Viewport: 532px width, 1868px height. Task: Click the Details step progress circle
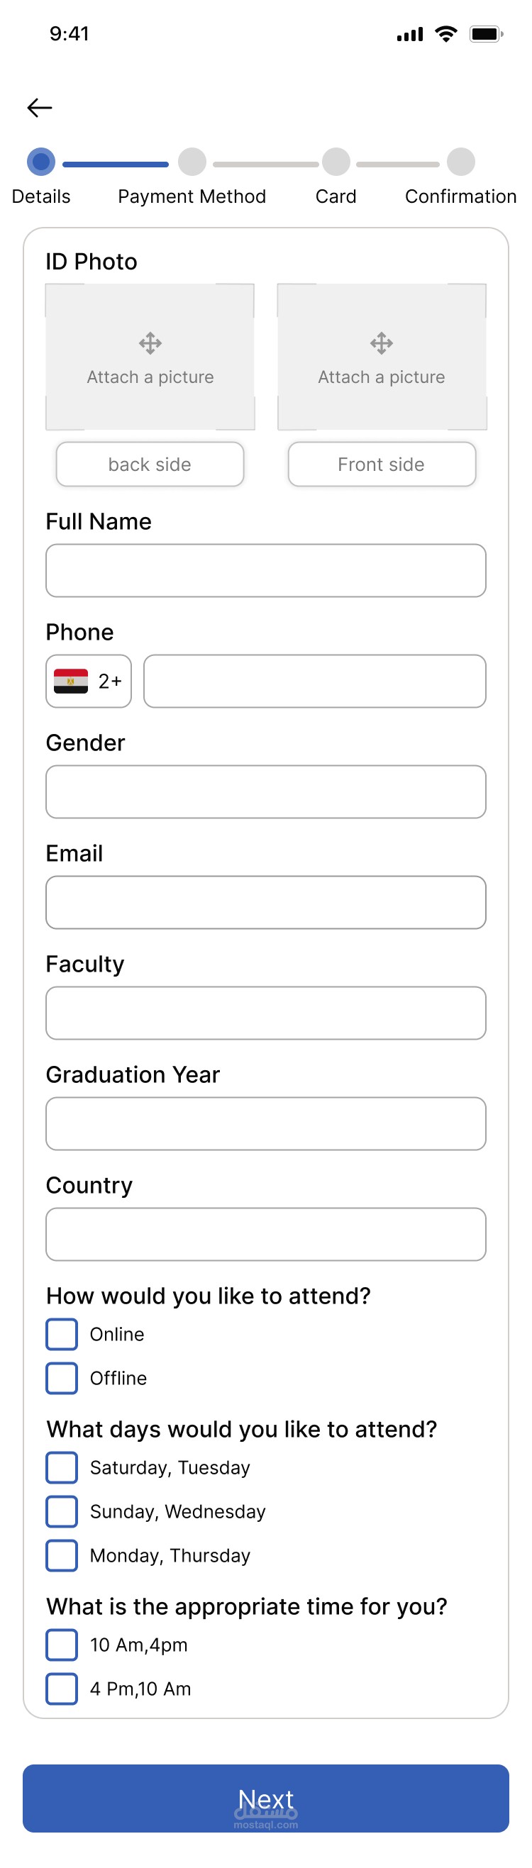pos(41,162)
